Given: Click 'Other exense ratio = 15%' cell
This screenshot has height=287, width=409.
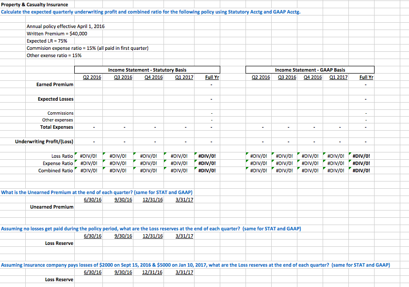Looking at the screenshot, I should pyautogui.click(x=54, y=56).
